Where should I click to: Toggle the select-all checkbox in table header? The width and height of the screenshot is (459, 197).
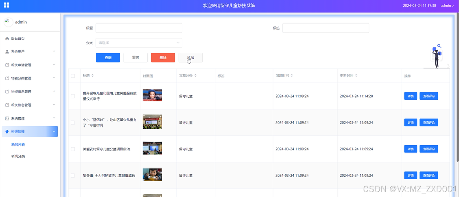pos(73,76)
